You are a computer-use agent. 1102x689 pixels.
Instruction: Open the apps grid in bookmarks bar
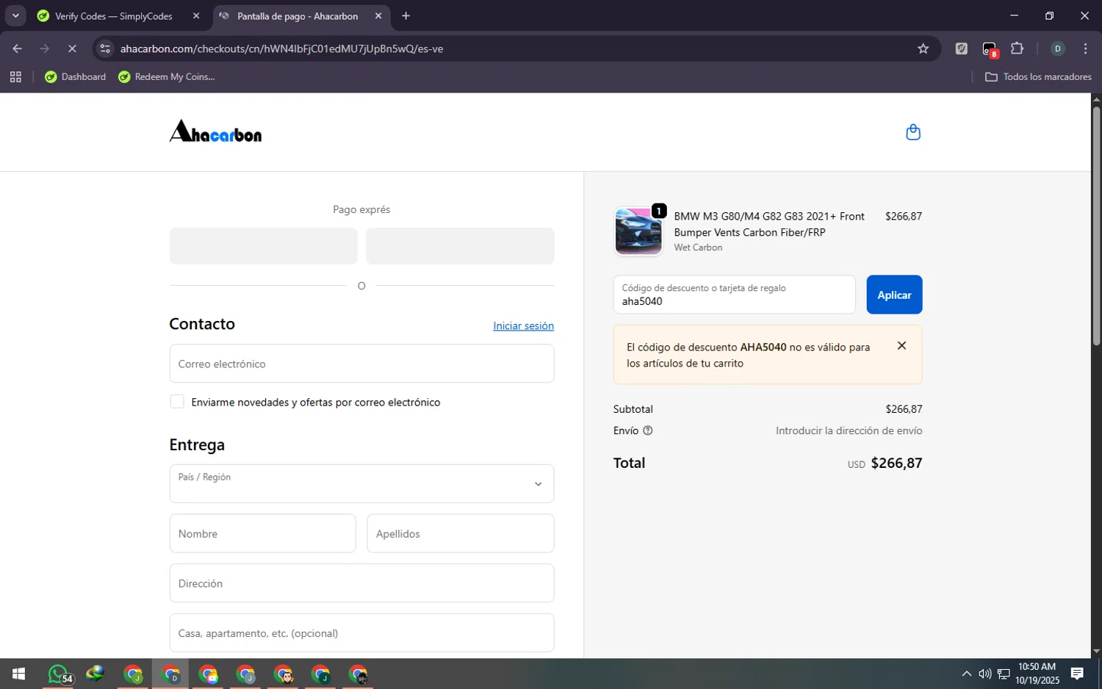coord(15,76)
